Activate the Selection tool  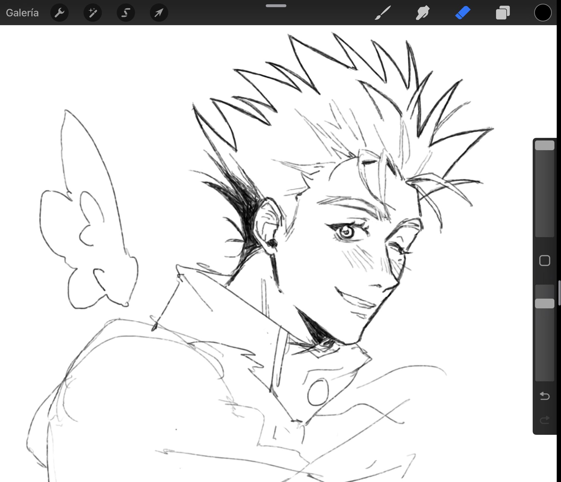point(125,13)
